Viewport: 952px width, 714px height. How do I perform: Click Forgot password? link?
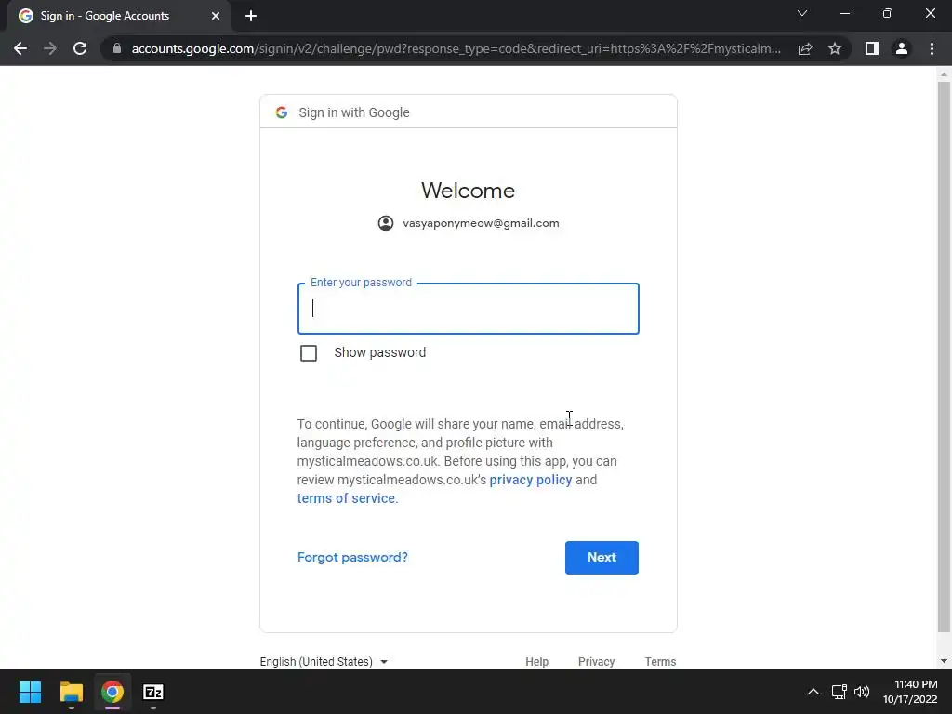coord(352,558)
